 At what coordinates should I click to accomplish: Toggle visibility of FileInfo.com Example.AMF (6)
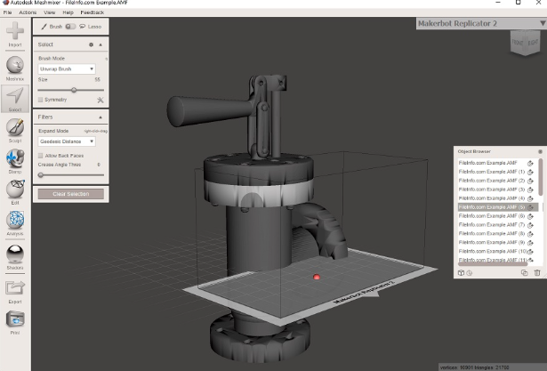(x=530, y=216)
